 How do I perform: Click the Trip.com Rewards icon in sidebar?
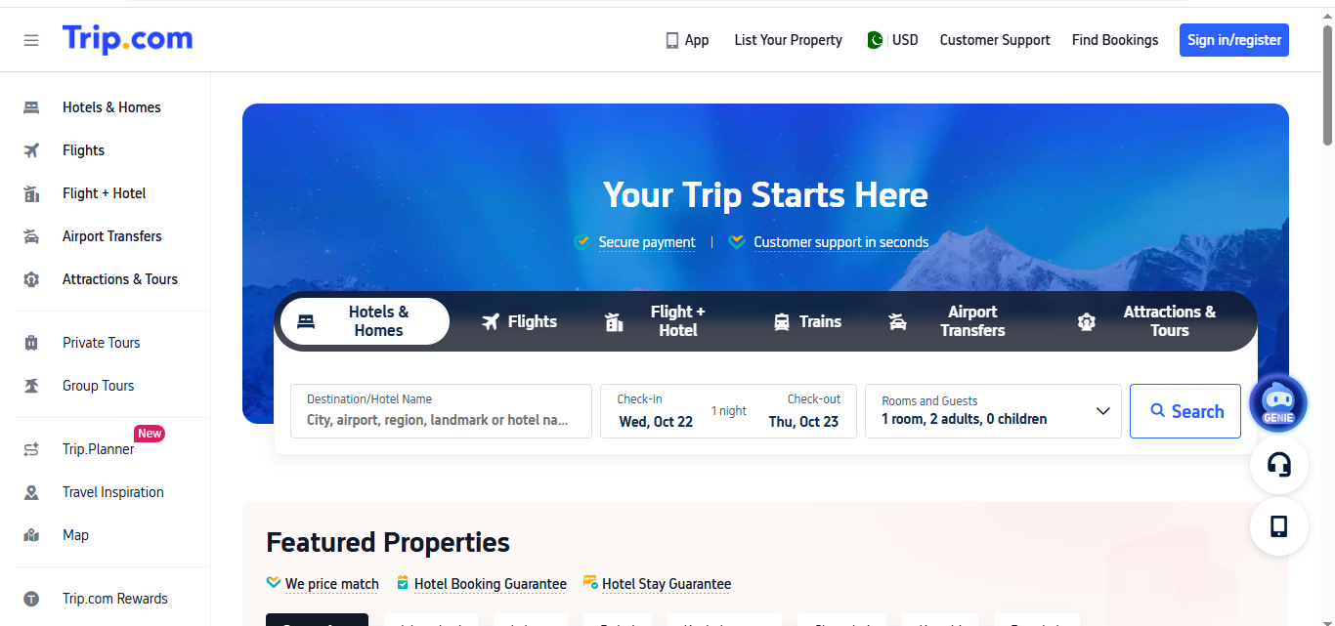pos(31,599)
